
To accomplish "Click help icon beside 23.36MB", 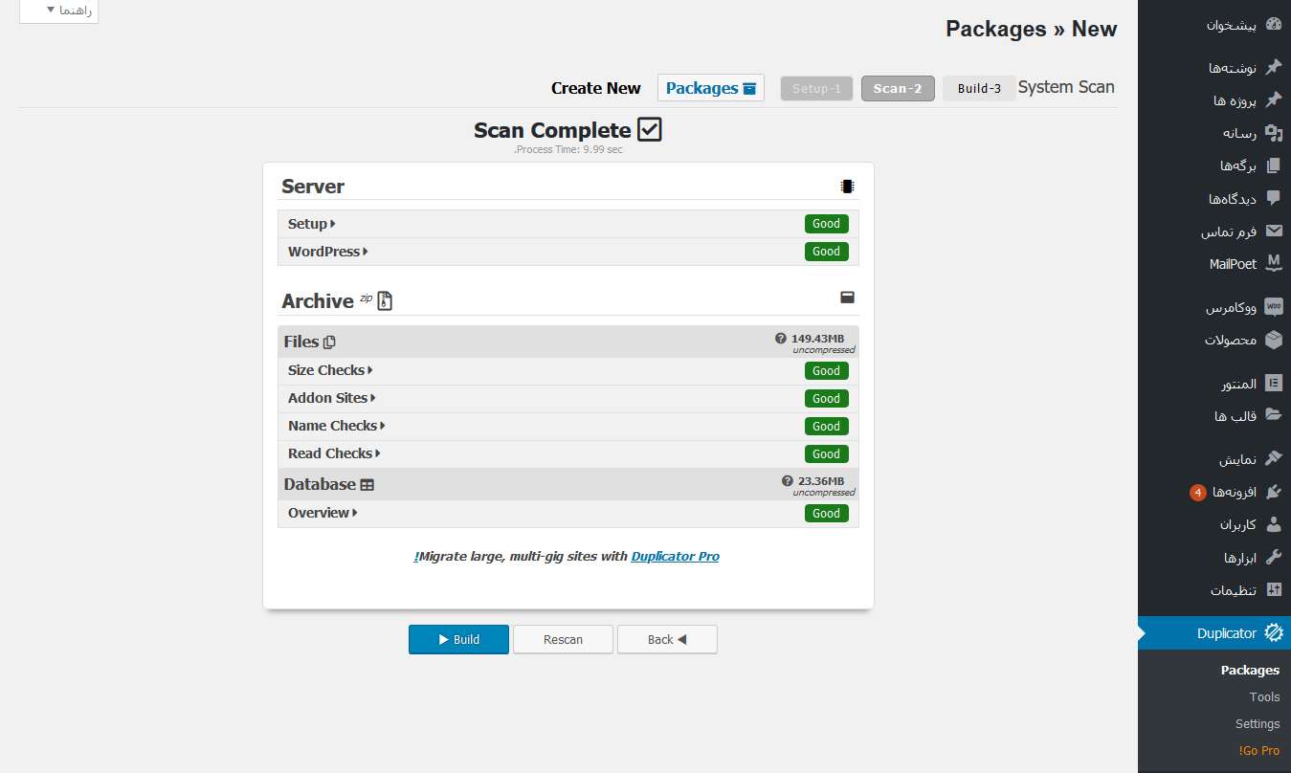I will pyautogui.click(x=788, y=481).
